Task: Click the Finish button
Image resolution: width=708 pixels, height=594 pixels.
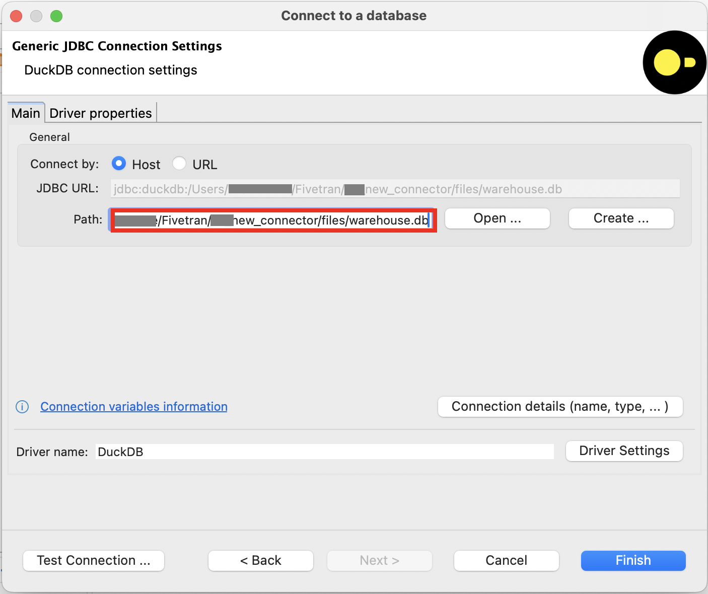Action: [633, 560]
